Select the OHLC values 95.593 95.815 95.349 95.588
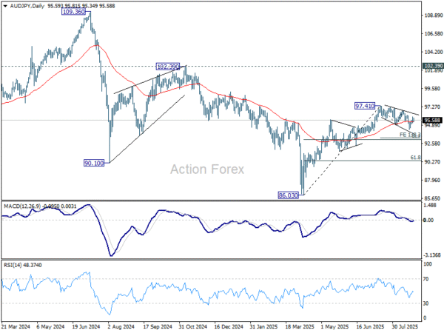 tap(81, 6)
